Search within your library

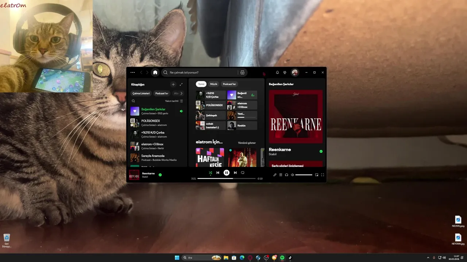click(133, 101)
